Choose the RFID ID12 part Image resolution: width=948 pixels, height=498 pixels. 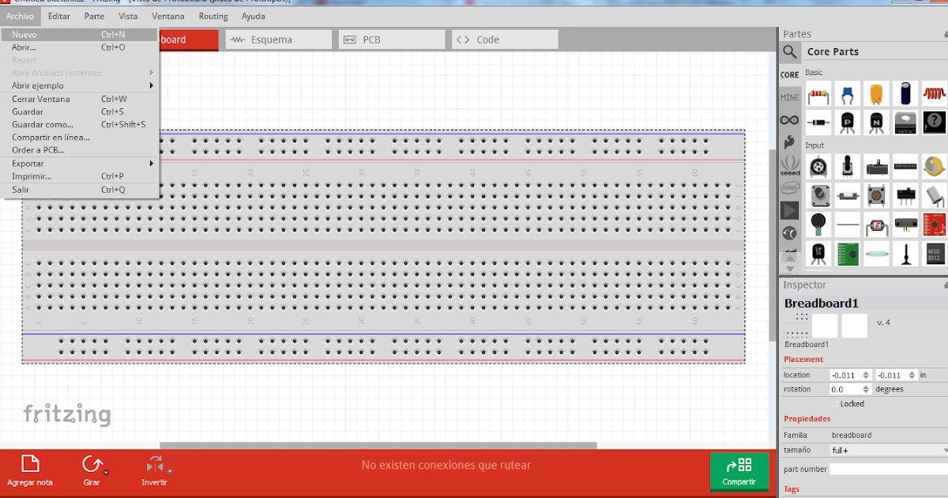(935, 254)
